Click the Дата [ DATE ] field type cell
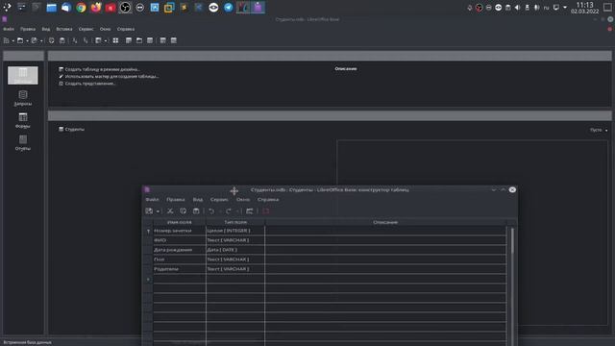615x346 pixels. [x=235, y=250]
